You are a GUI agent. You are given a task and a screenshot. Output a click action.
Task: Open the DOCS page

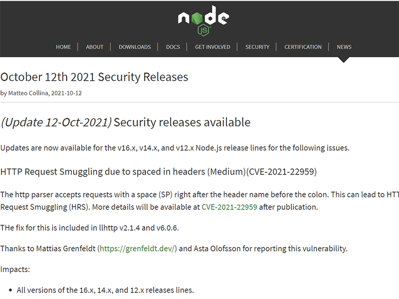coord(173,47)
